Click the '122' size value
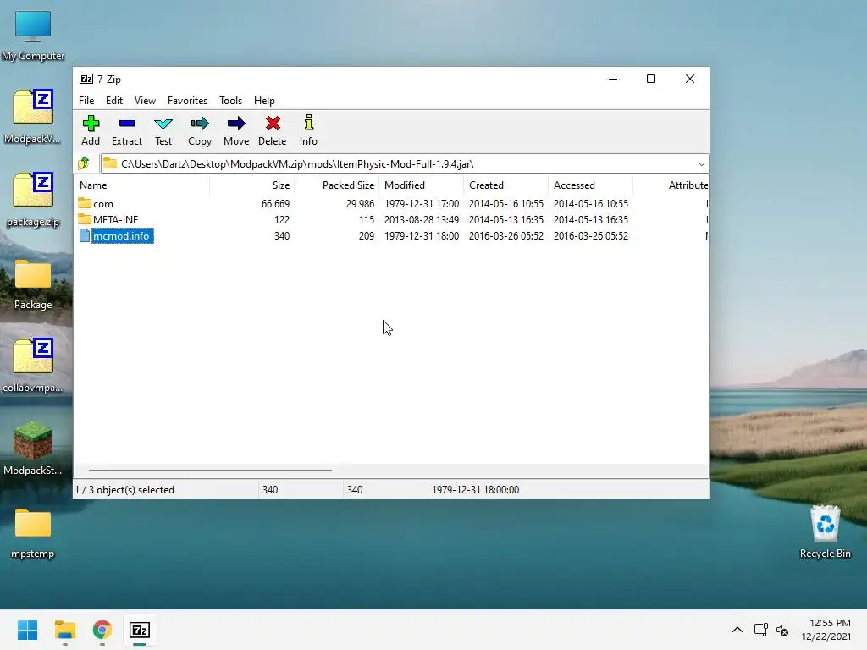 pyautogui.click(x=281, y=219)
